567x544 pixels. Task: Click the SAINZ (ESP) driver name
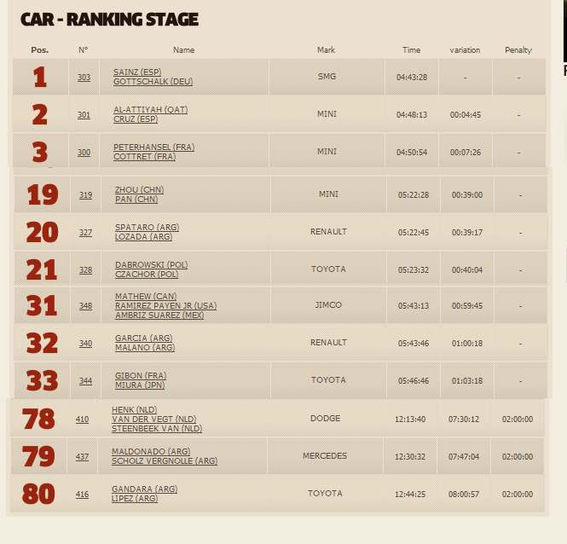(137, 72)
